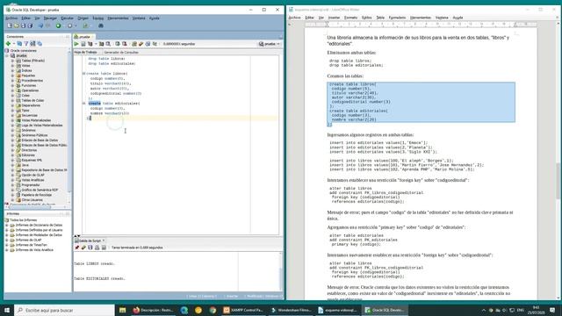Close the Salida de Script tab
The width and height of the screenshot is (562, 316).
click(104, 241)
